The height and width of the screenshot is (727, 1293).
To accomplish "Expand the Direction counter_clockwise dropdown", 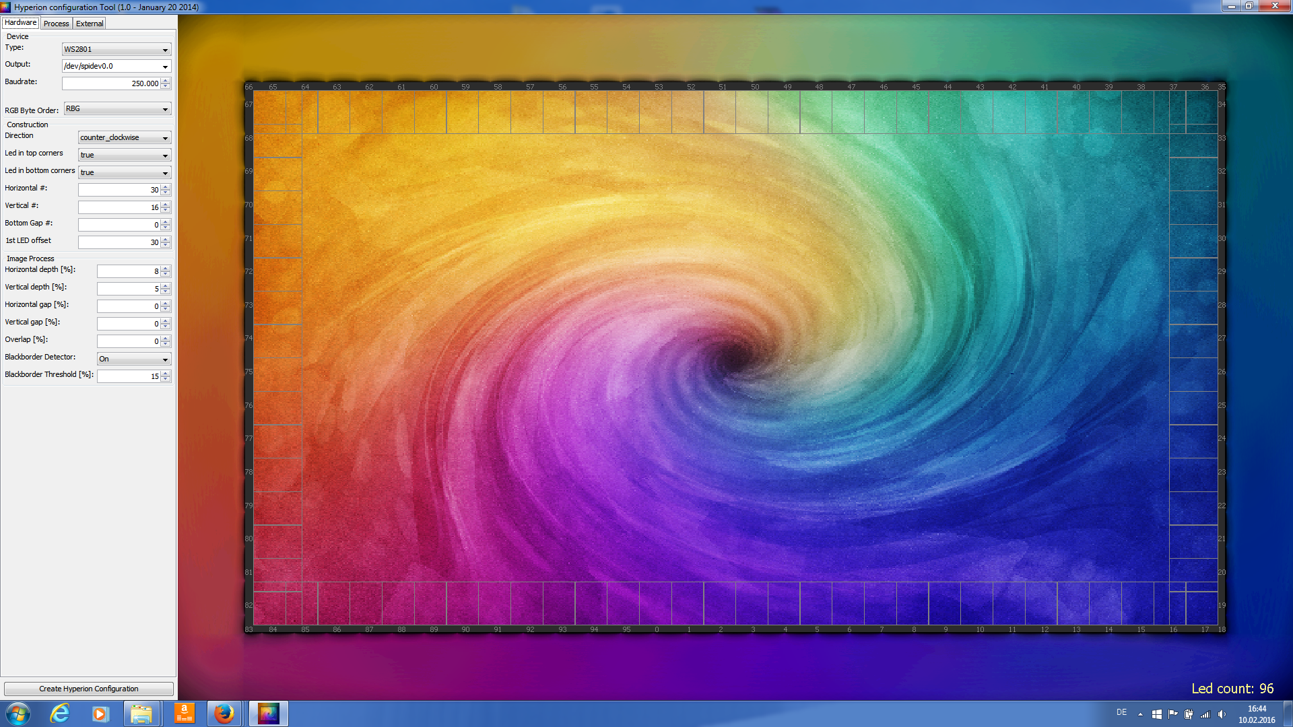I will tap(125, 137).
